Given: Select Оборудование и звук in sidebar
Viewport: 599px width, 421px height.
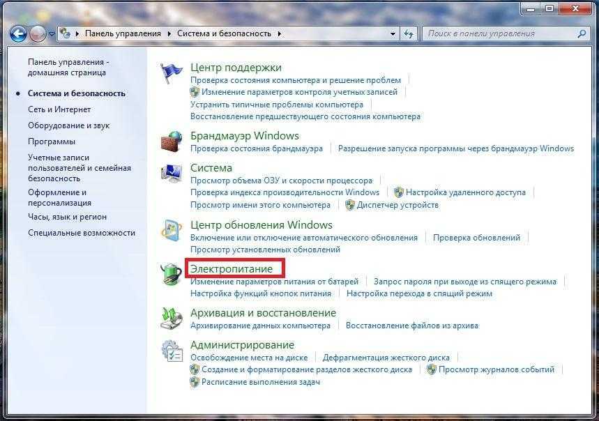Looking at the screenshot, I should pos(69,125).
